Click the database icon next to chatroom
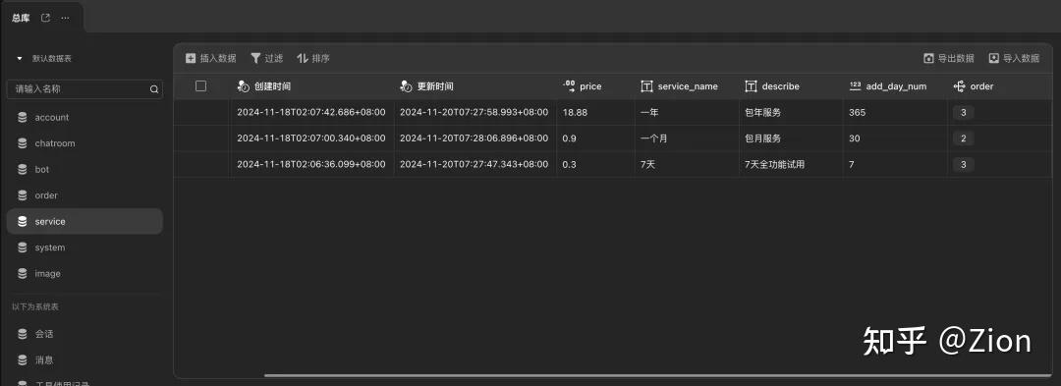 pyautogui.click(x=23, y=143)
